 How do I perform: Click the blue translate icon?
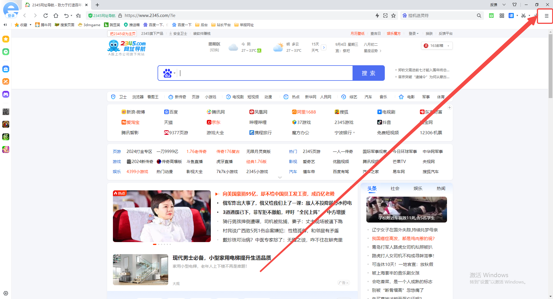511,16
